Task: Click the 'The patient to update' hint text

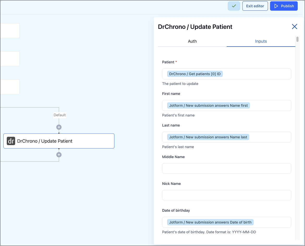Action: tap(180, 84)
